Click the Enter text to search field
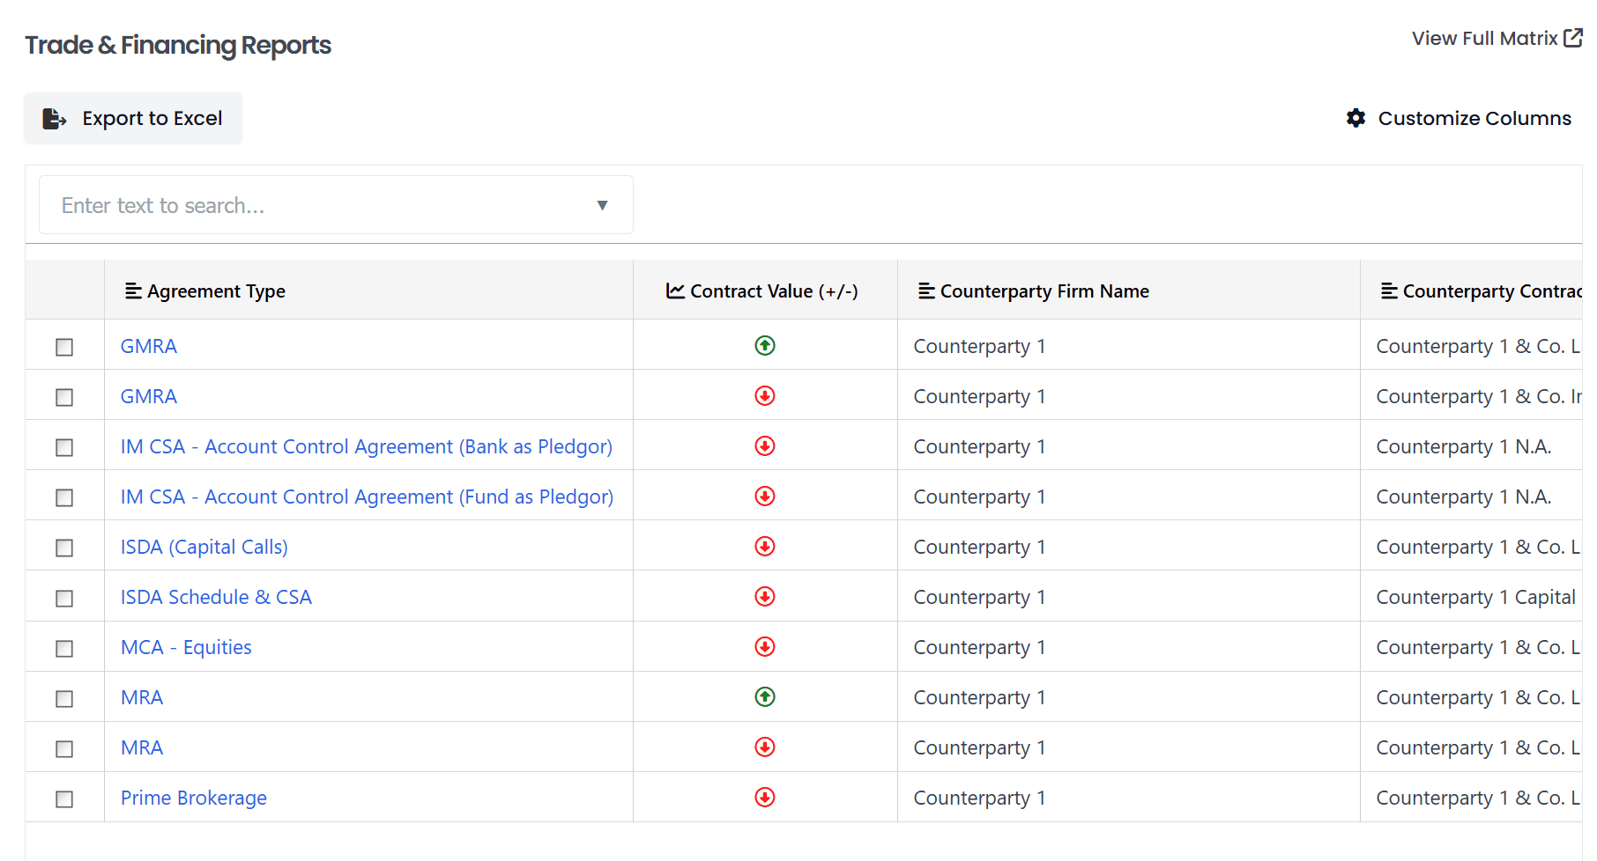Image resolution: width=1597 pixels, height=861 pixels. [317, 205]
